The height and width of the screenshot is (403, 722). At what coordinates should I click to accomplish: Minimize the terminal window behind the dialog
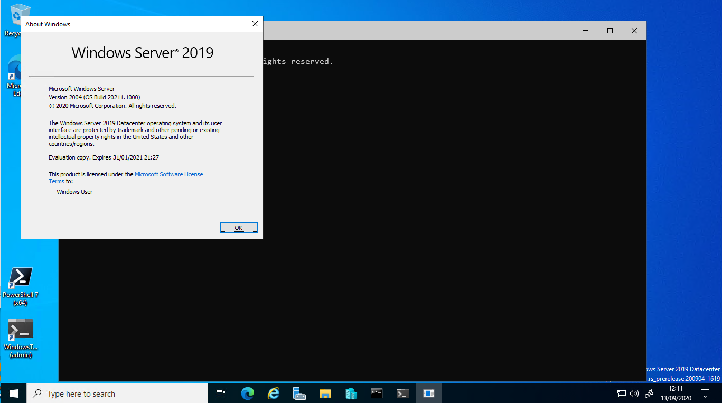pos(586,31)
